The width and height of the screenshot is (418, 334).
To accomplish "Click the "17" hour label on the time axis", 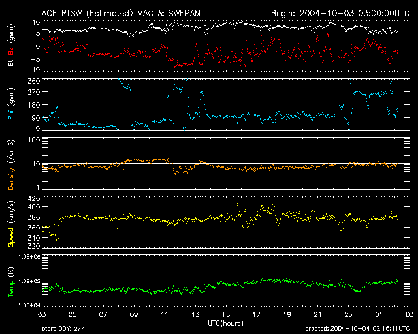I will 257,314.
